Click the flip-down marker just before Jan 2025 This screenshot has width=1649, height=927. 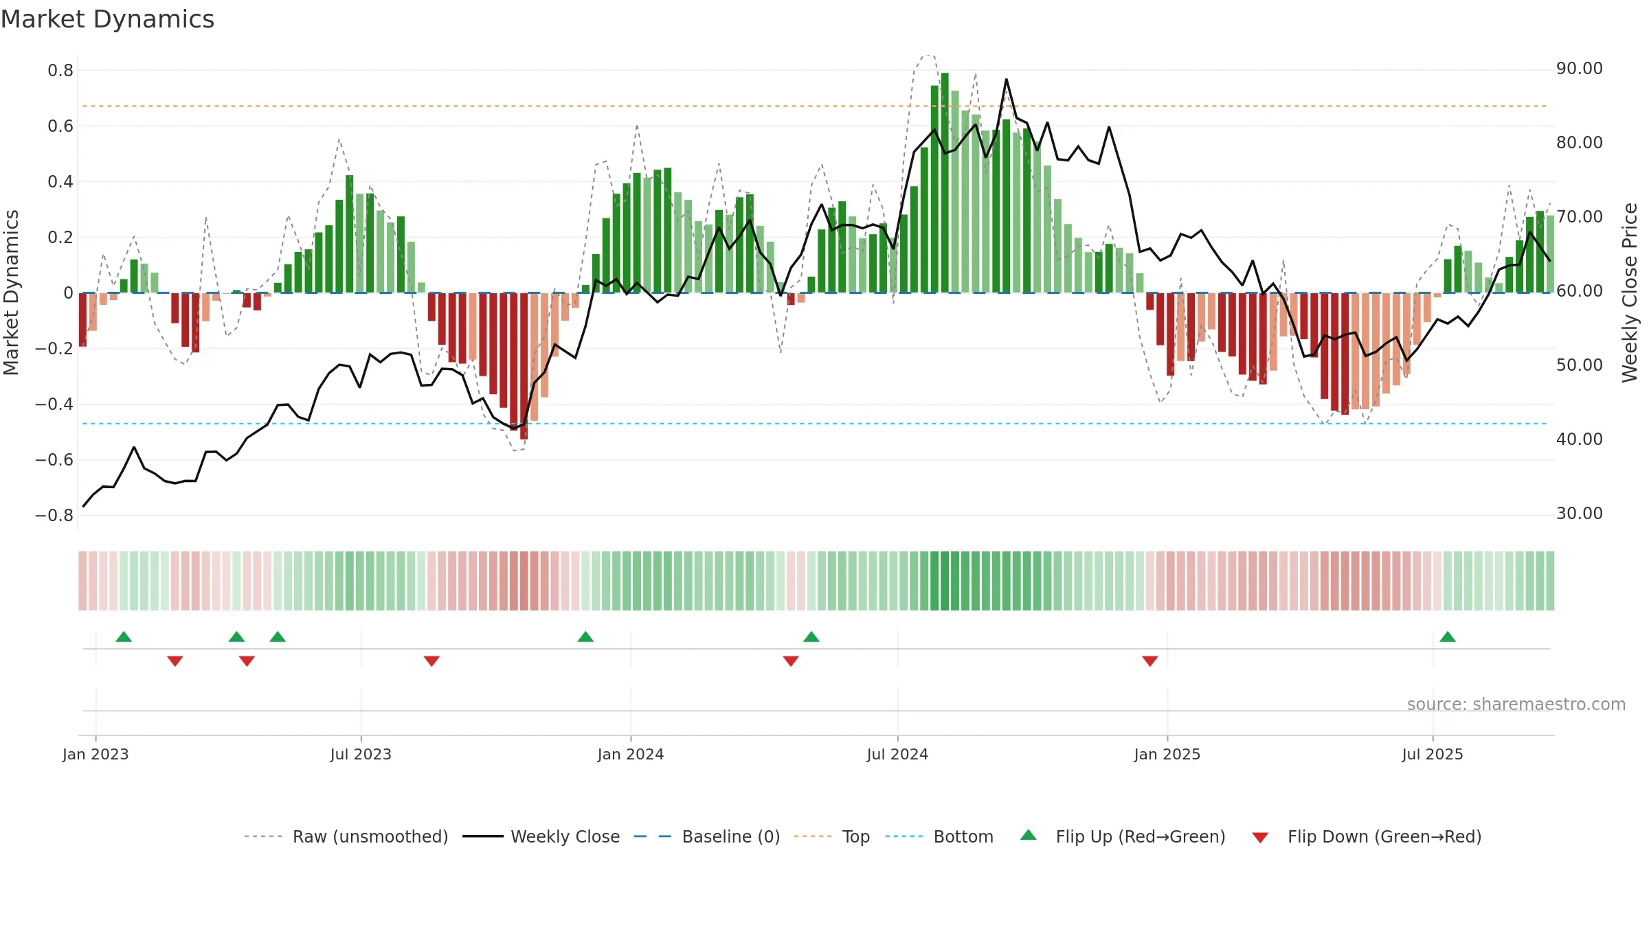[x=1150, y=661]
